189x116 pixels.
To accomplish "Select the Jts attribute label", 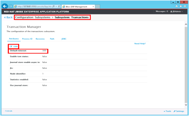I will (x=12, y=68).
